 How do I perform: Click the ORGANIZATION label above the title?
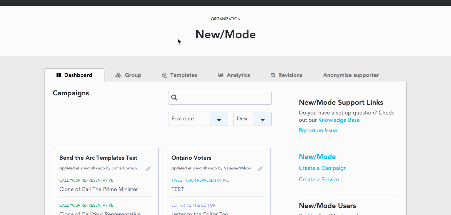[x=225, y=19]
